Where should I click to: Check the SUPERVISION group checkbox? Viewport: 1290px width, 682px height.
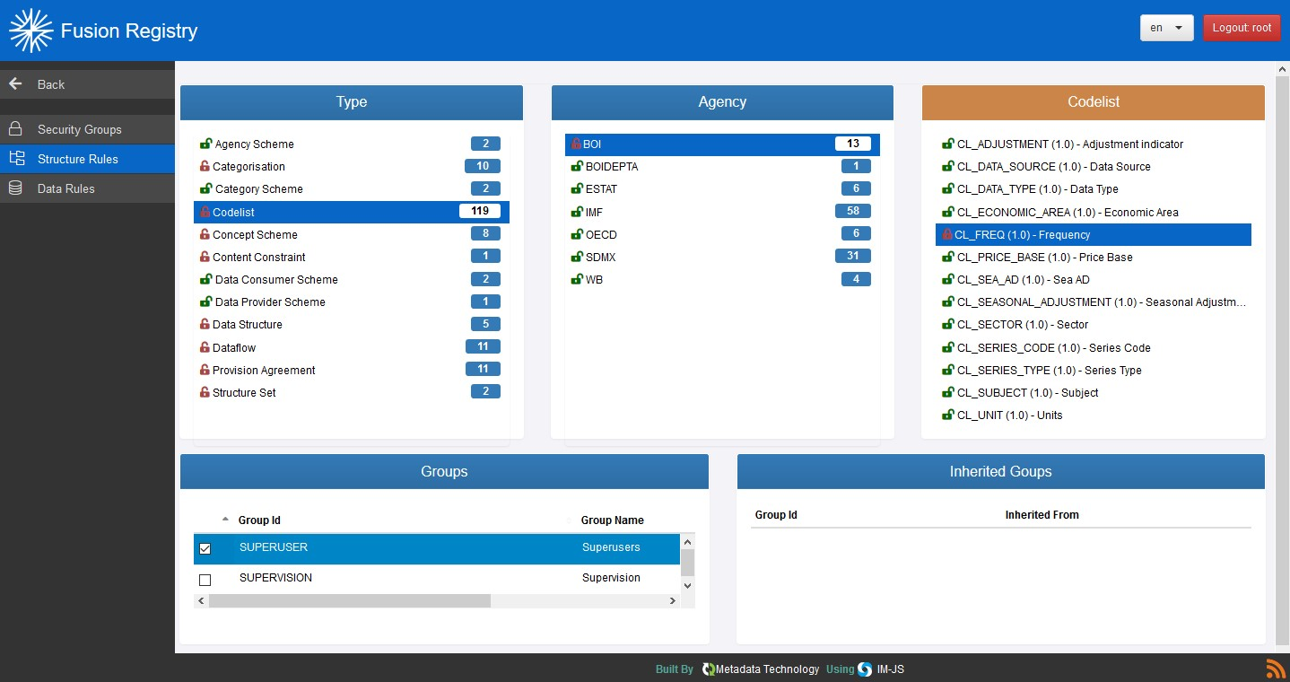tap(205, 580)
